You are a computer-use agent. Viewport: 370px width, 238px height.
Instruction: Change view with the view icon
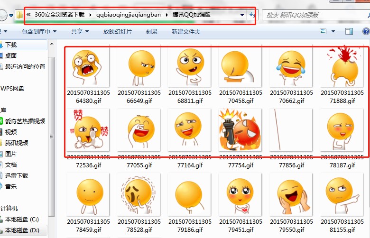pos(323,31)
